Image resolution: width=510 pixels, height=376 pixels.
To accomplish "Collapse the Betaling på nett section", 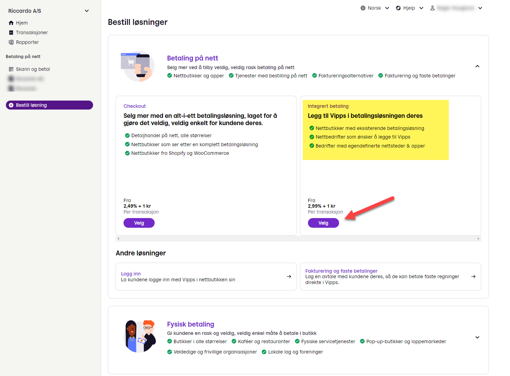I will tap(477, 66).
